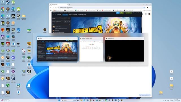Click Chrome's address bar search field
This screenshot has height=102, width=181.
pyautogui.click(x=100, y=8)
